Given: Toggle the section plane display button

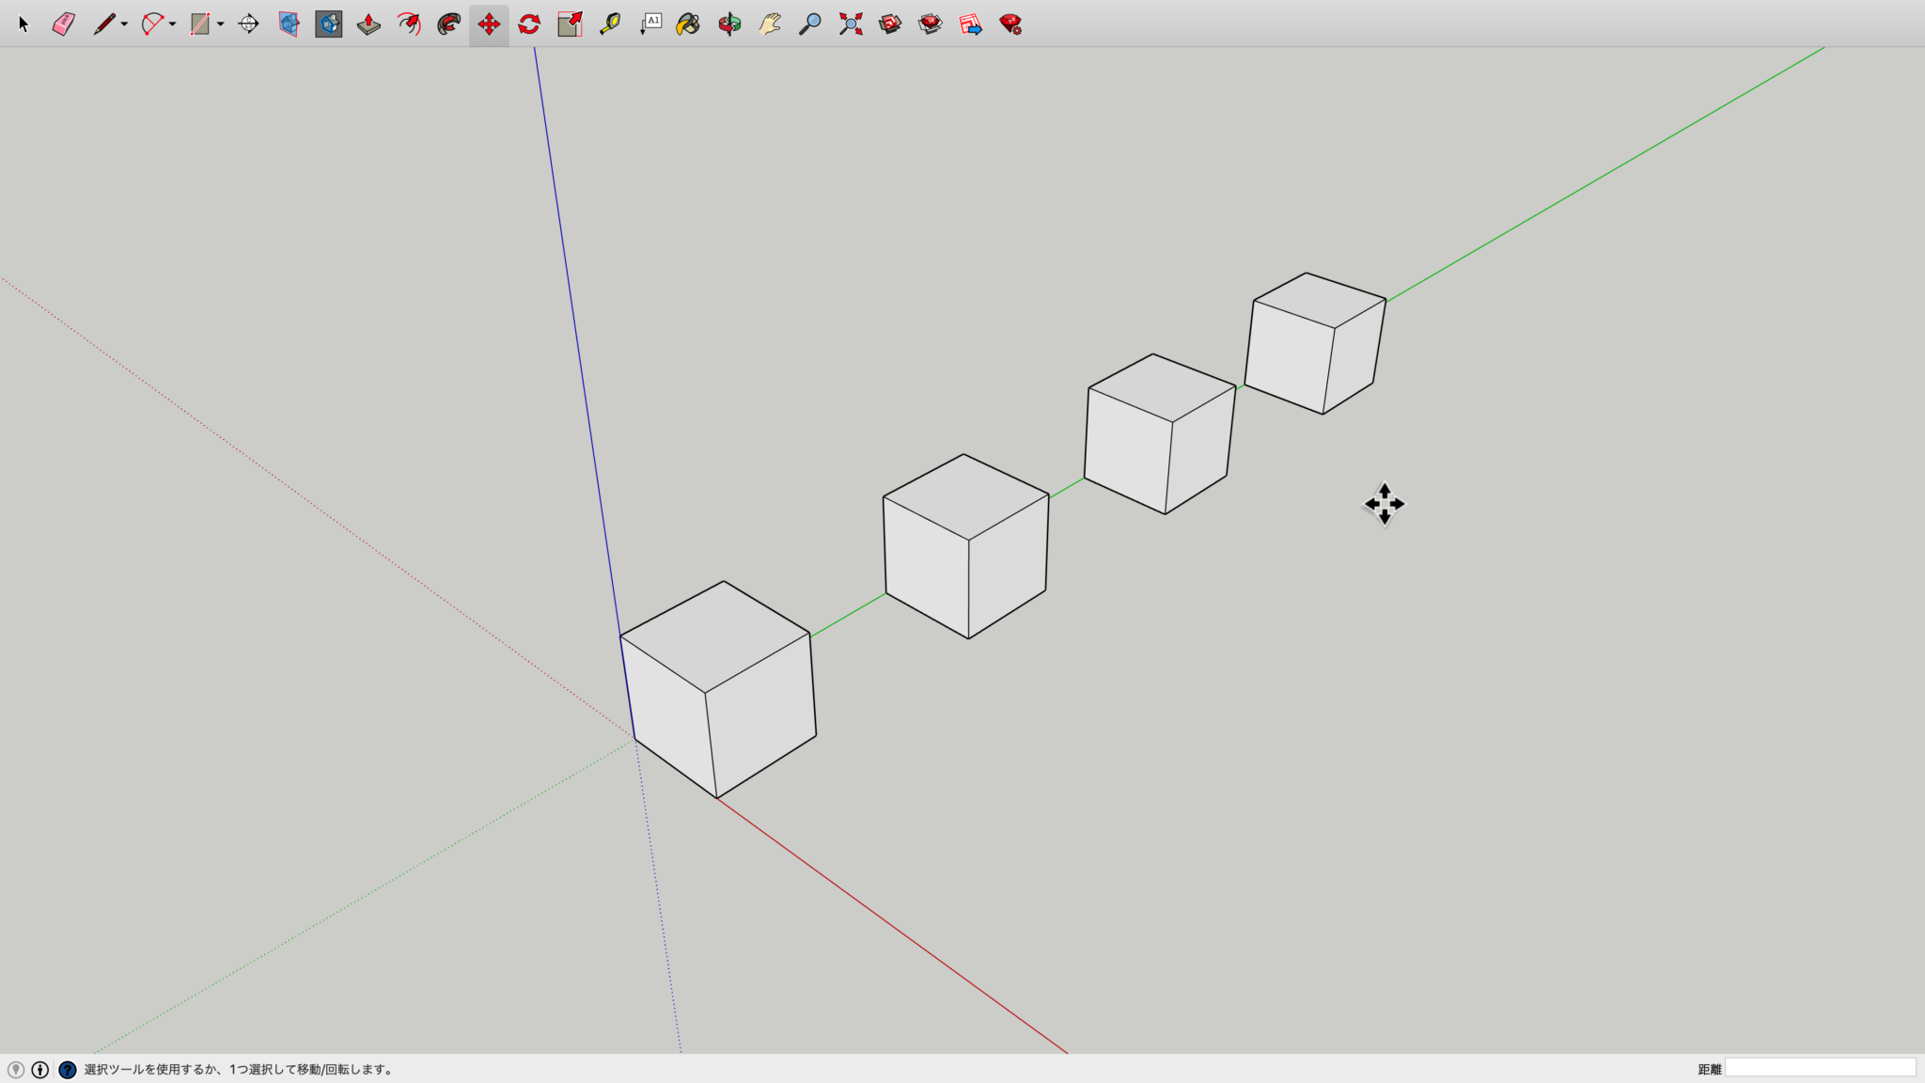Looking at the screenshot, I should [328, 24].
